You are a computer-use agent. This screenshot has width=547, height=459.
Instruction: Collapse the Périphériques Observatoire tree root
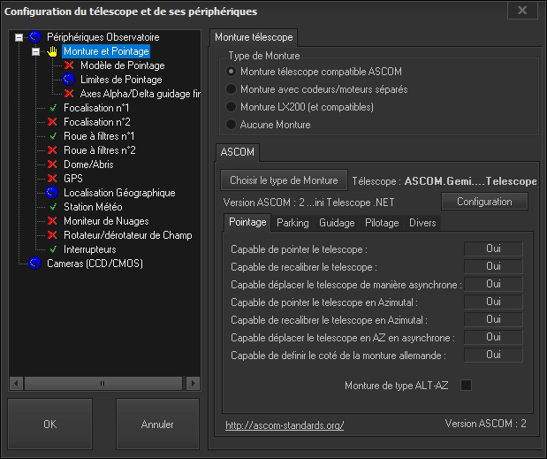click(x=19, y=37)
